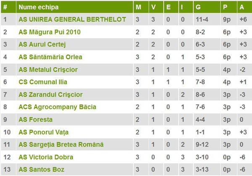This screenshot has width=252, height=176.
Task: Click AS Metalul Crișcior team name
Action: point(48,70)
